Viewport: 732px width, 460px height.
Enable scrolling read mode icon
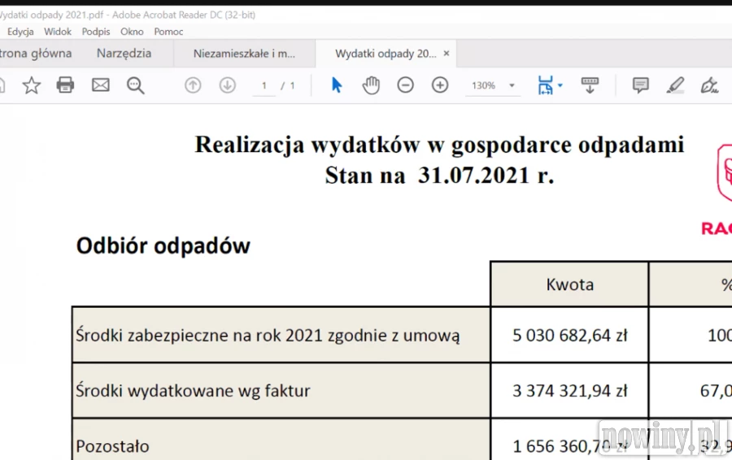tap(590, 85)
